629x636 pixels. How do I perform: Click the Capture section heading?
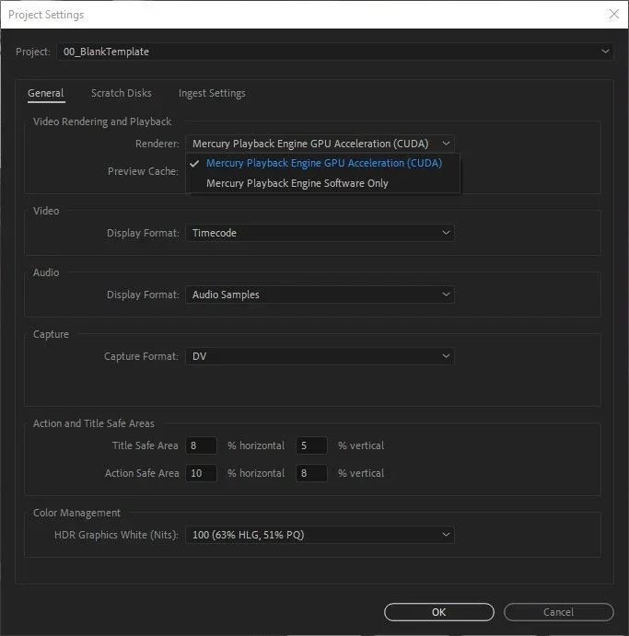[51, 334]
